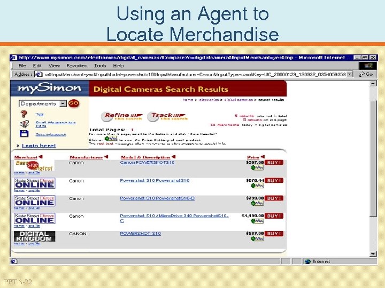
Task: Open the home breadcrumb link
Action: [188, 100]
